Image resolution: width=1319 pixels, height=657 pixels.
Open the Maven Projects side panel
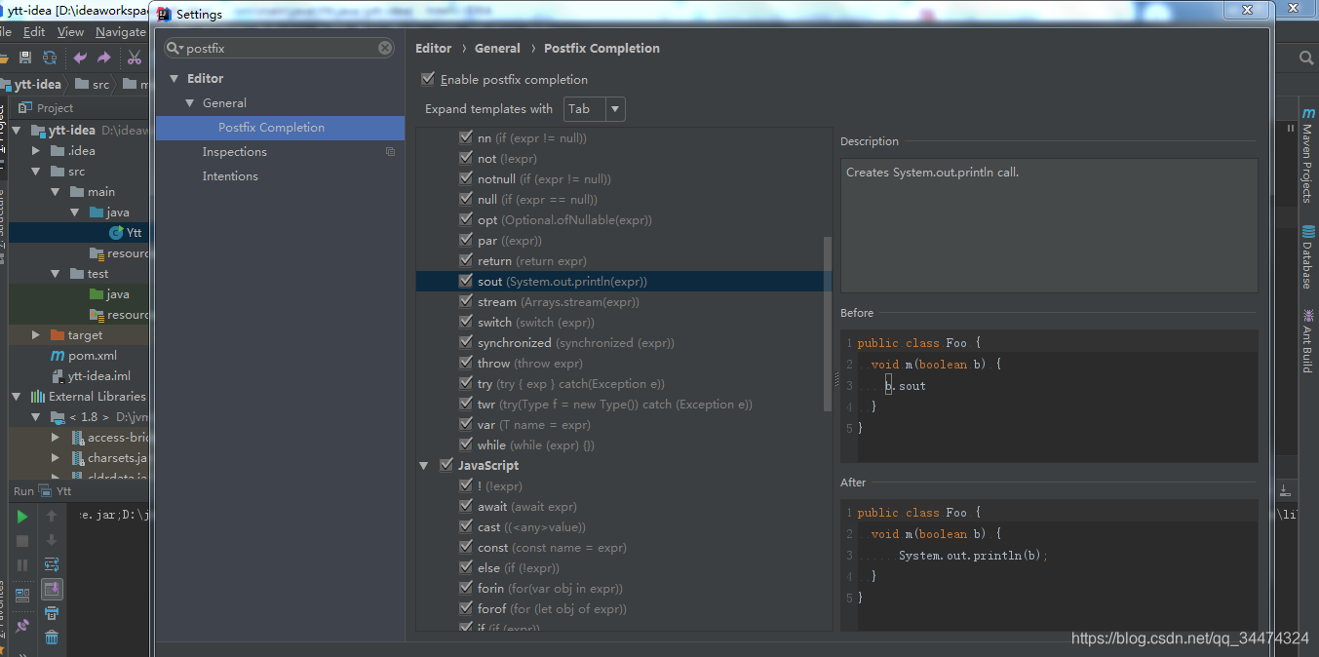[1307, 156]
